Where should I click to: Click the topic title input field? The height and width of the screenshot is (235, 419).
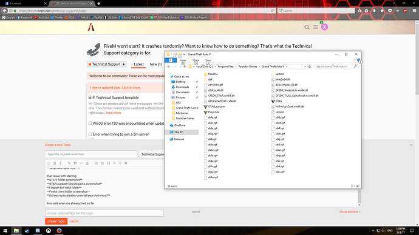(91, 154)
